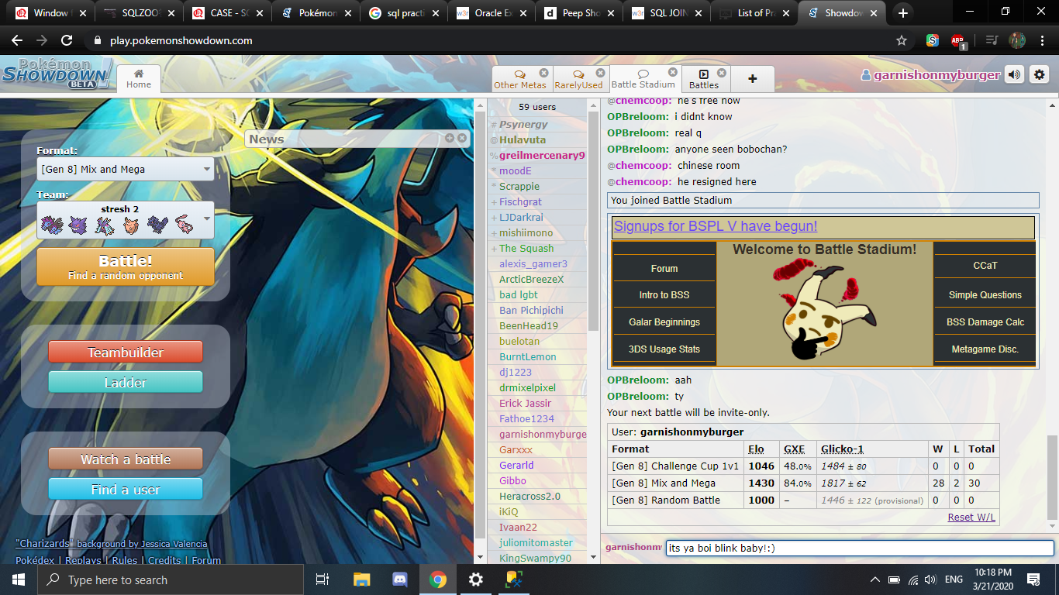Open Intro to BSS link
1059x595 pixels.
pos(664,294)
